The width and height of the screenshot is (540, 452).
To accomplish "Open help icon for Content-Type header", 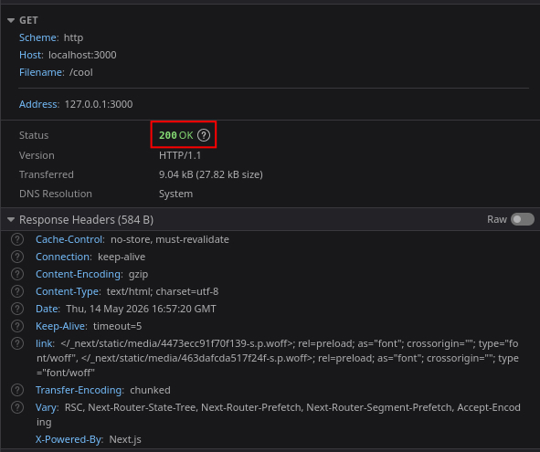I will (17, 291).
